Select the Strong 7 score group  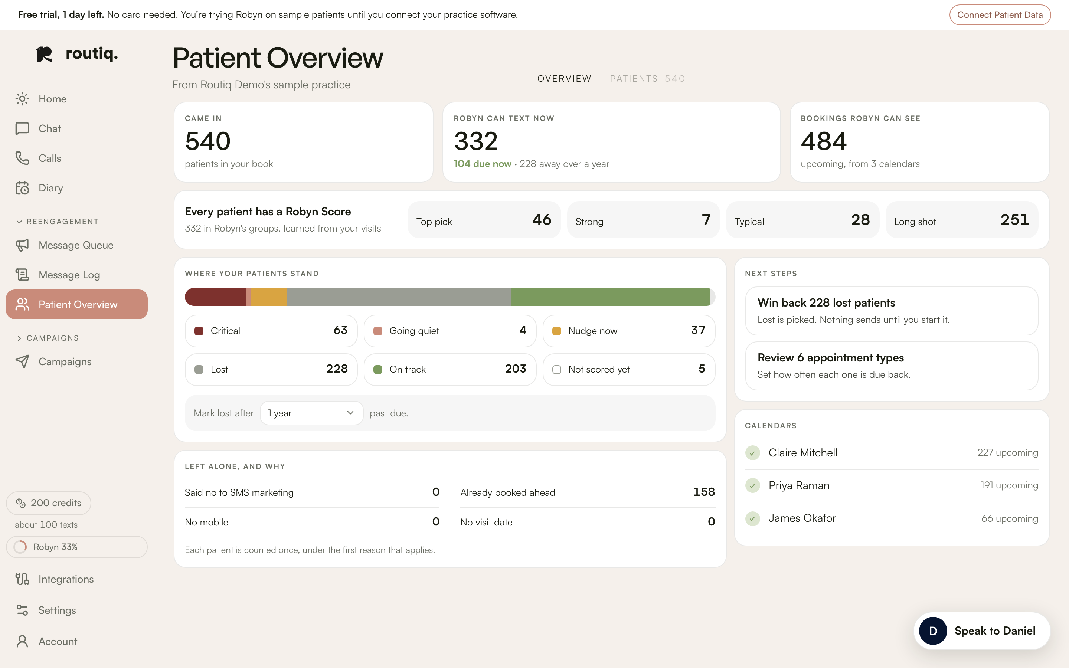coord(643,220)
